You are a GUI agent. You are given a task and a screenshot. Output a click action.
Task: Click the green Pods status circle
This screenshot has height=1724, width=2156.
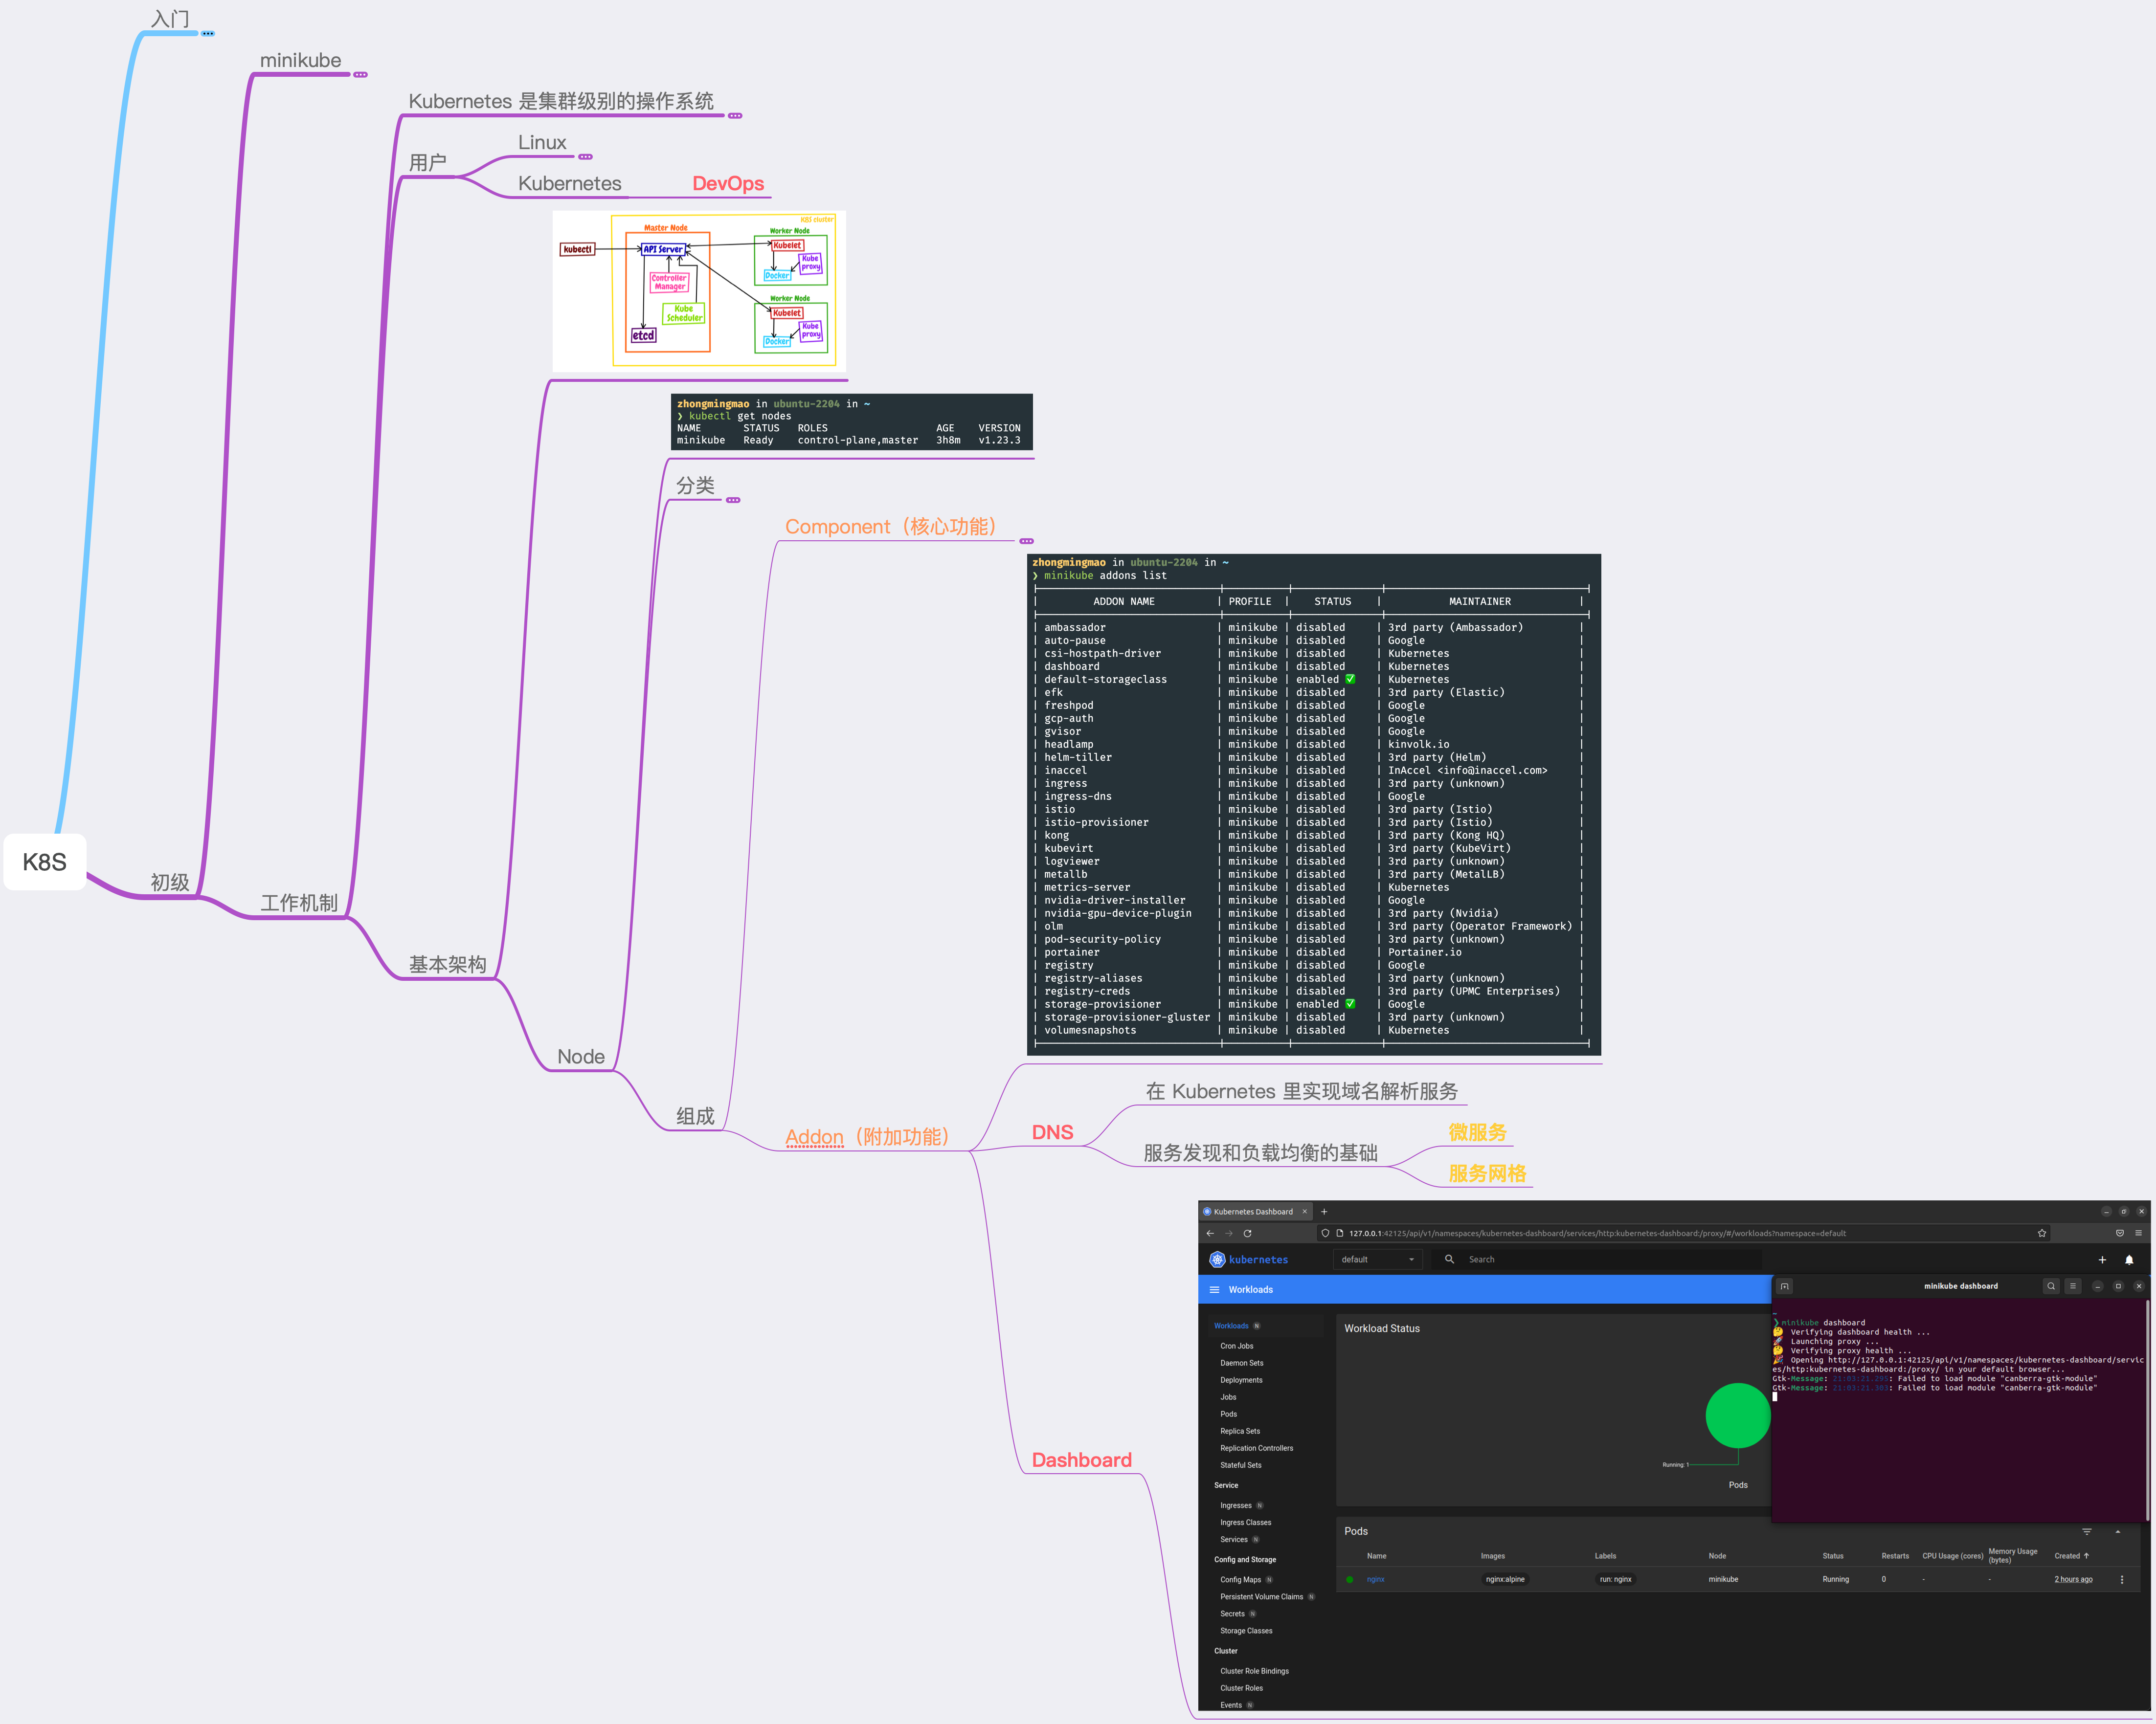click(1738, 1415)
